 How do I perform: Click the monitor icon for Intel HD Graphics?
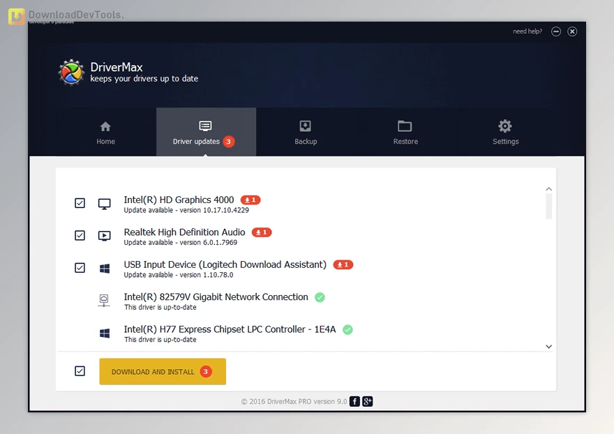click(x=104, y=204)
